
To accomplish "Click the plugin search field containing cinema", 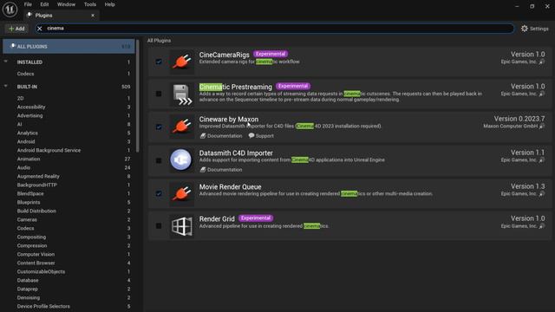I will coord(274,29).
